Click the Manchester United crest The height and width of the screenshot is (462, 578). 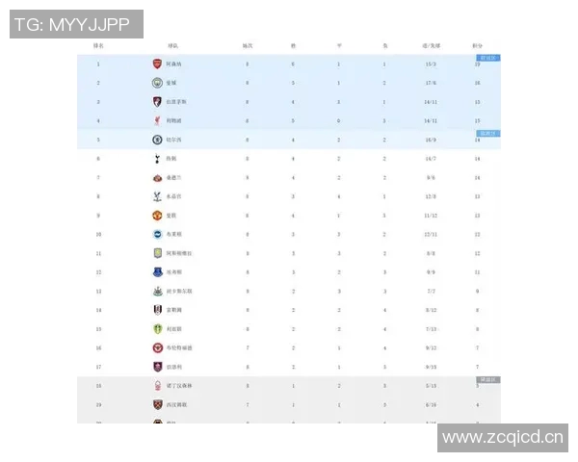(x=157, y=216)
